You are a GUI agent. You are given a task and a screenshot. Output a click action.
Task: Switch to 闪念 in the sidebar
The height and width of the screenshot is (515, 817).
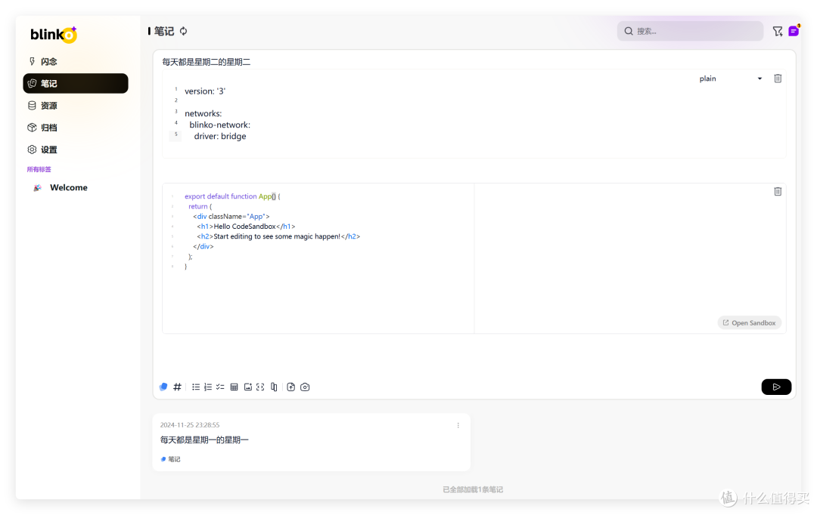pos(49,62)
